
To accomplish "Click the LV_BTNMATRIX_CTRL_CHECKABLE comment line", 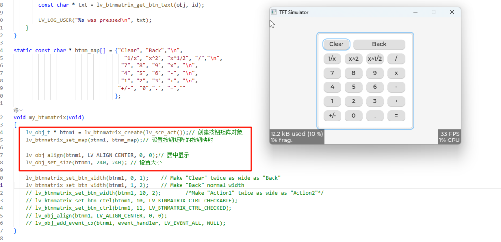I will click(132, 201).
